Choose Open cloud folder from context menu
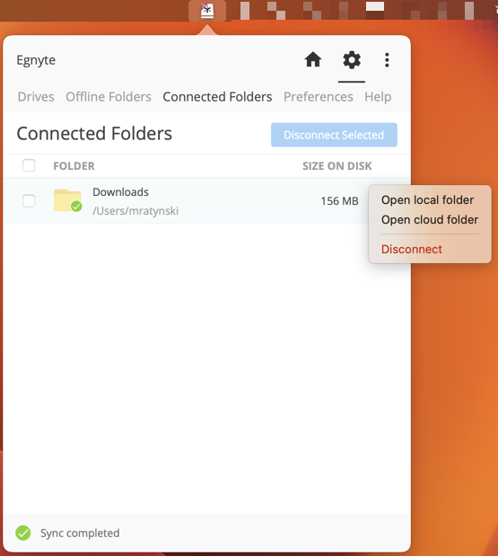498x556 pixels. [430, 220]
